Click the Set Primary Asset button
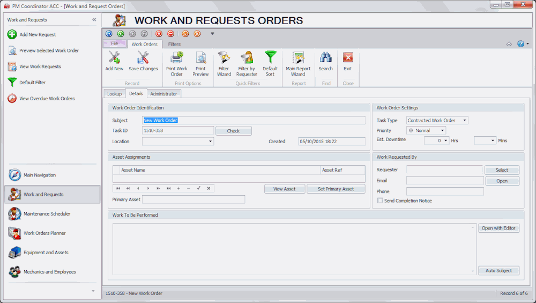This screenshot has width=536, height=303. [336, 189]
